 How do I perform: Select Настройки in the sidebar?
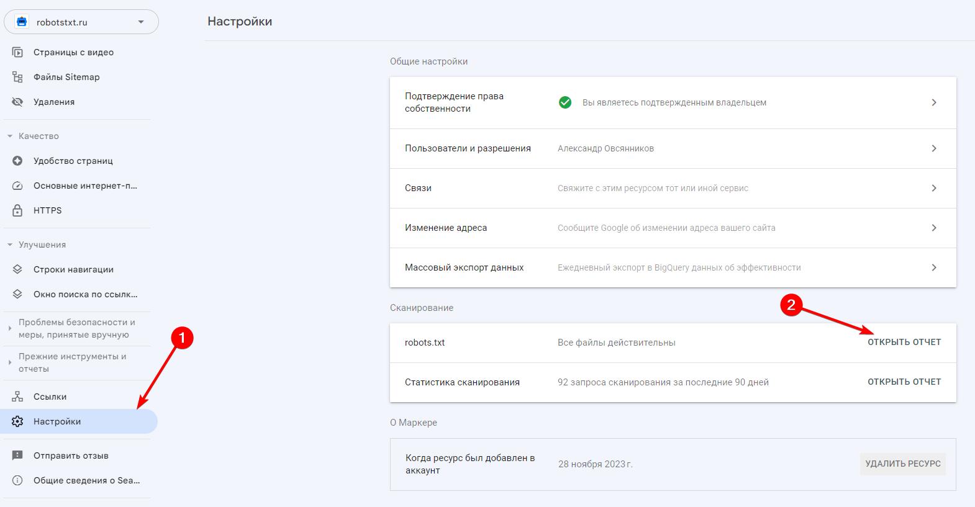79,421
